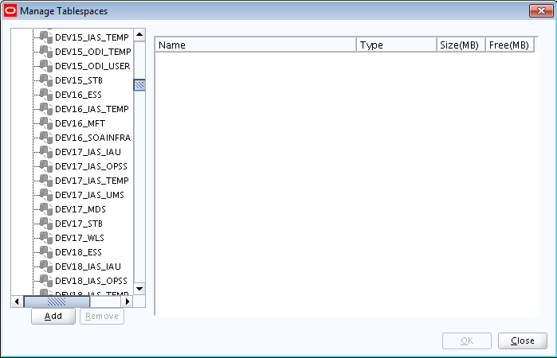The height and width of the screenshot is (358, 557).
Task: Click the tablespace icon beside DEV18_IAS_IAU
Action: click(x=46, y=266)
